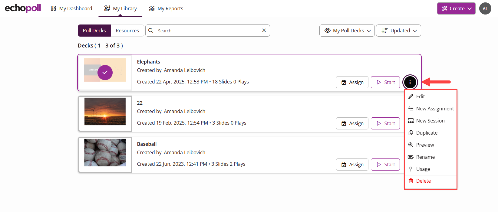498x212 pixels.
Task: Click the My Dashboard grid icon
Action: click(x=53, y=8)
